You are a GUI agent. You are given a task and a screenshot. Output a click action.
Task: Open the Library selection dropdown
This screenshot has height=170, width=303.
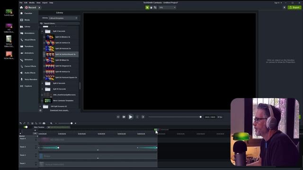pos(63,18)
